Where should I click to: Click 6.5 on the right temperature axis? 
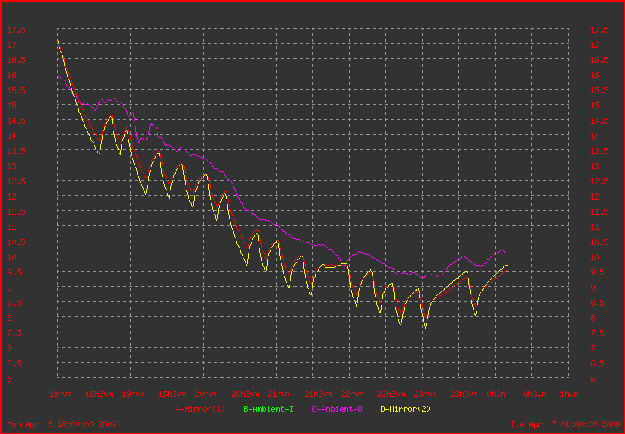597,363
